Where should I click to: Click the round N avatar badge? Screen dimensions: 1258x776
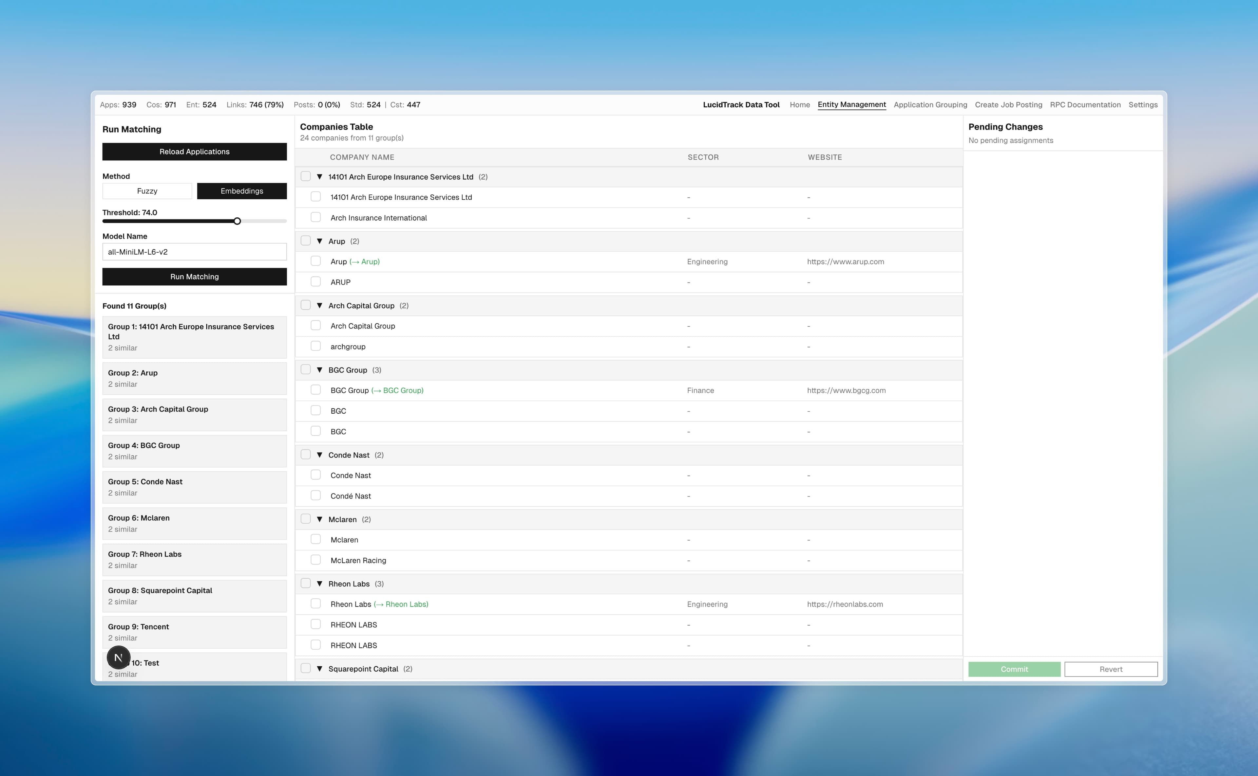coord(118,658)
